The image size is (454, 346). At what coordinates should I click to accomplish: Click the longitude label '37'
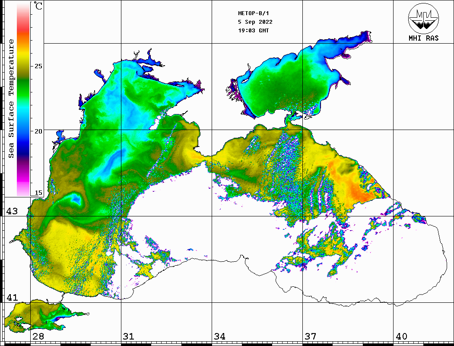[311, 336]
